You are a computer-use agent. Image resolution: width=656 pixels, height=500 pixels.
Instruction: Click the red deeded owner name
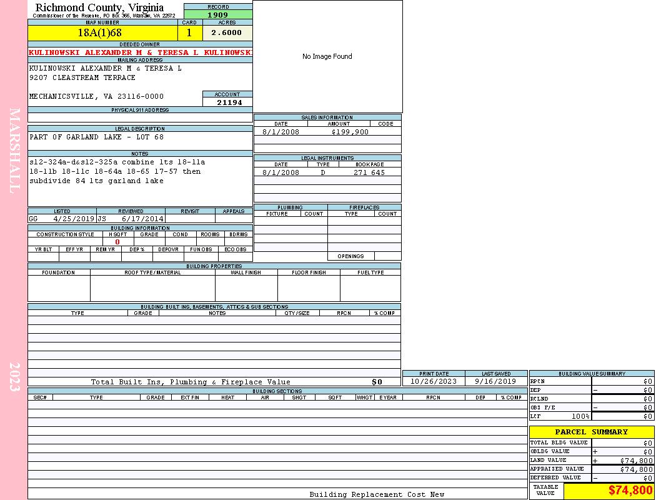(x=140, y=52)
